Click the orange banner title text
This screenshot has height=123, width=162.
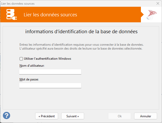50,15
